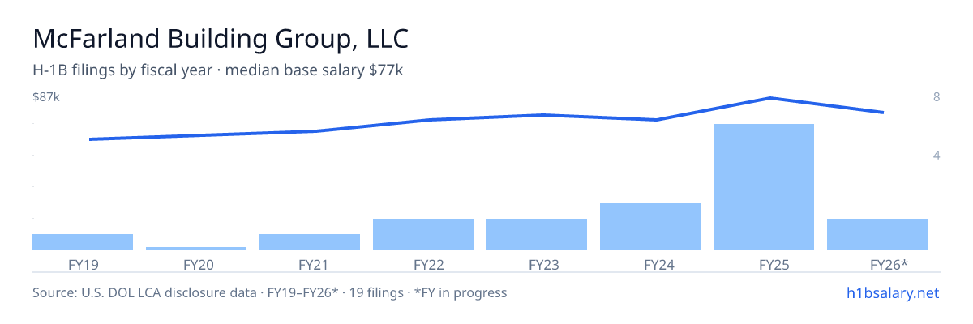Viewport: 973px width, 324px height.
Task: Click the FY22 filings bar
Action: [x=423, y=234]
